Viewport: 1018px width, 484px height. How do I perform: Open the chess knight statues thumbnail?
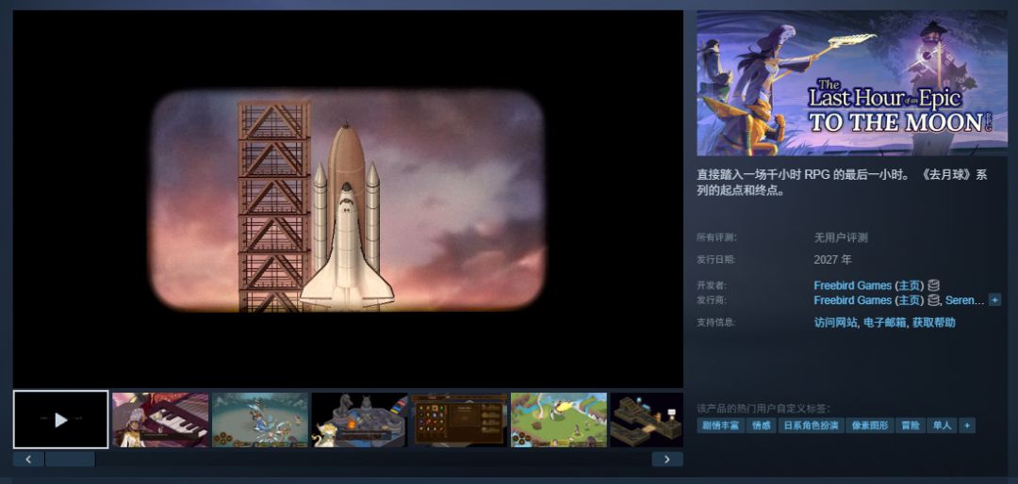[360, 420]
